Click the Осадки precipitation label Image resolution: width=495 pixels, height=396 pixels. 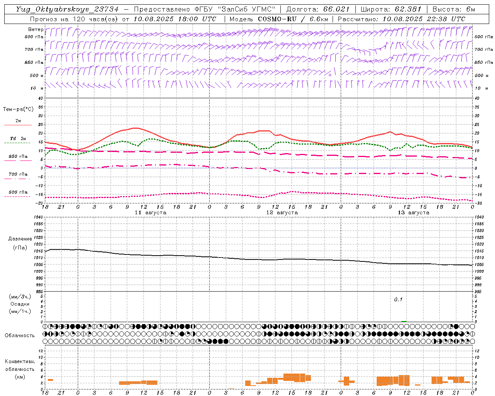(20, 304)
